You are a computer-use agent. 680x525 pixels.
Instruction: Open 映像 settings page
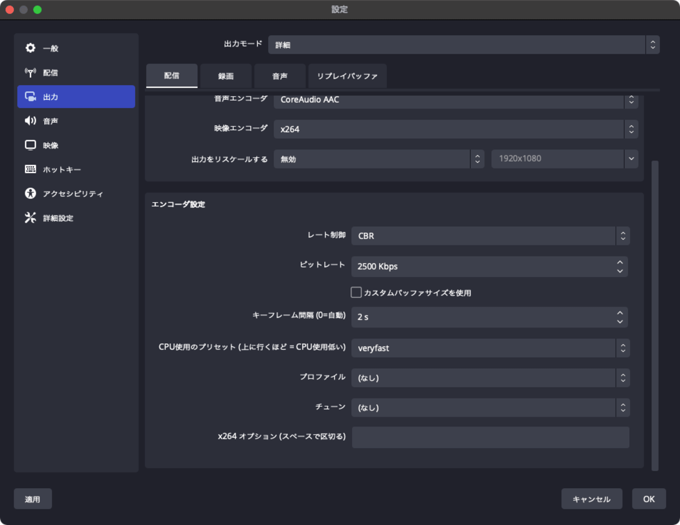pos(76,145)
